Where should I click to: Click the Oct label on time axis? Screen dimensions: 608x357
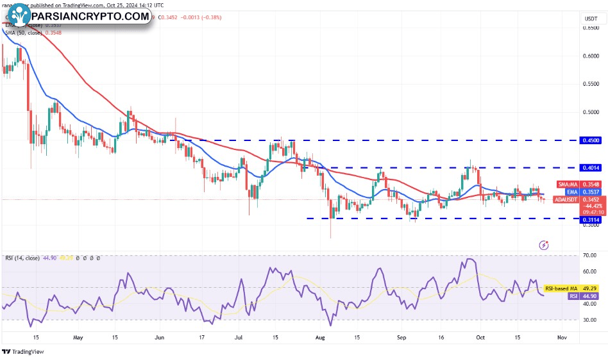[480, 337]
